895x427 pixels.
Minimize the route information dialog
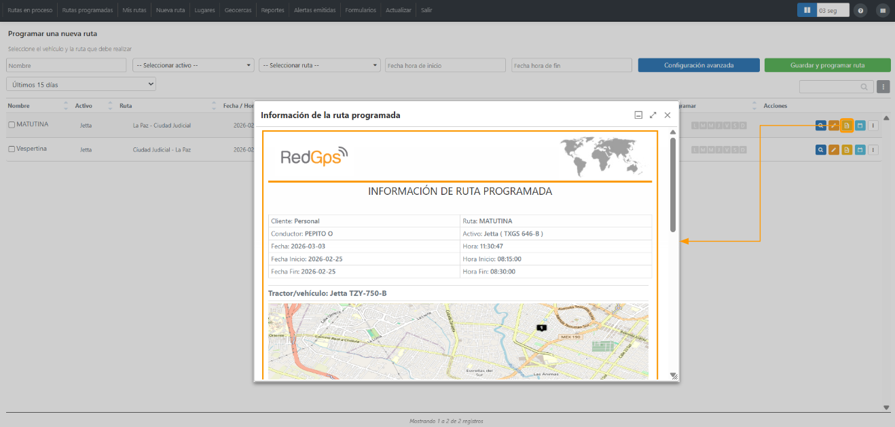[x=638, y=115]
